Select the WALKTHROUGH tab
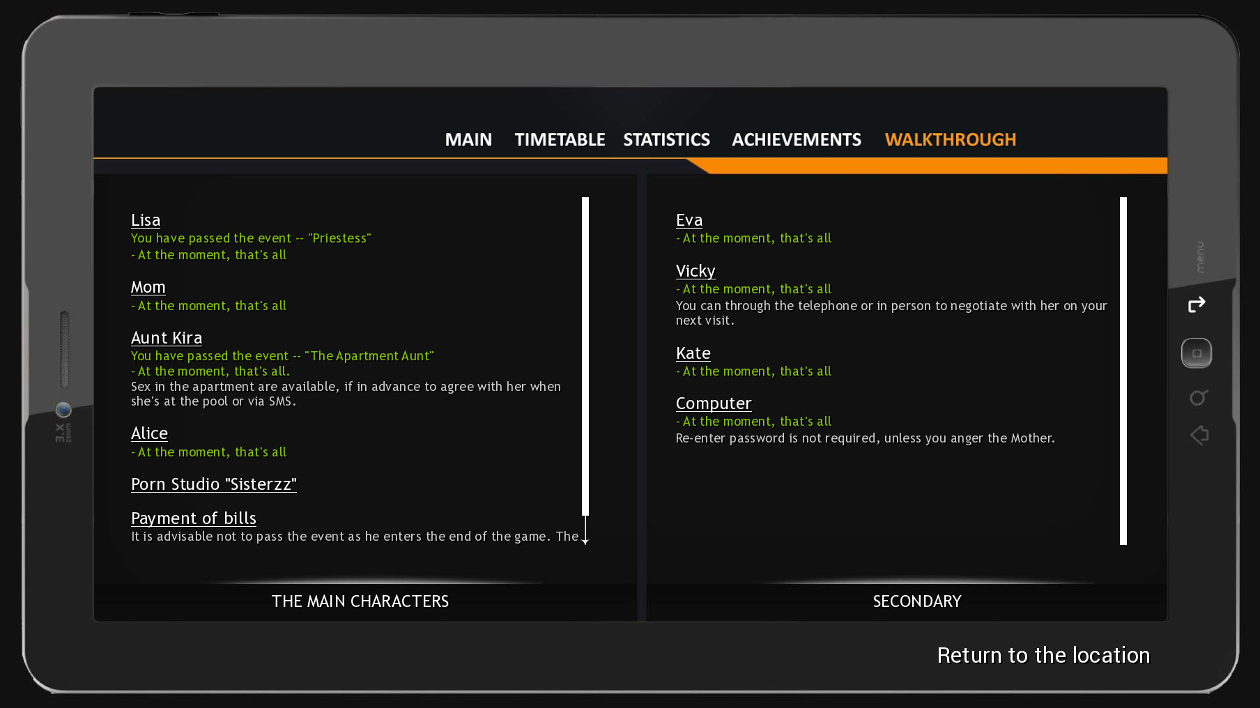The width and height of the screenshot is (1260, 708). pos(950,140)
